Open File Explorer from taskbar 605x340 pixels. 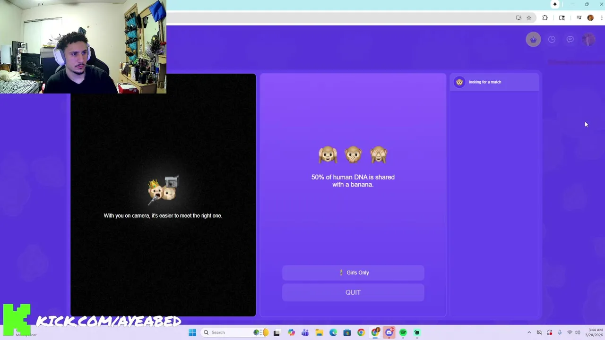pyautogui.click(x=319, y=332)
